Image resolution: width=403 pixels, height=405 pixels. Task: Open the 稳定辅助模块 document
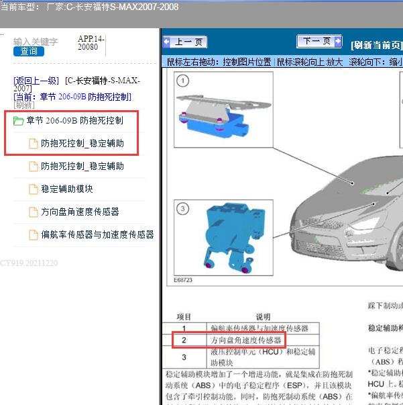[67, 189]
